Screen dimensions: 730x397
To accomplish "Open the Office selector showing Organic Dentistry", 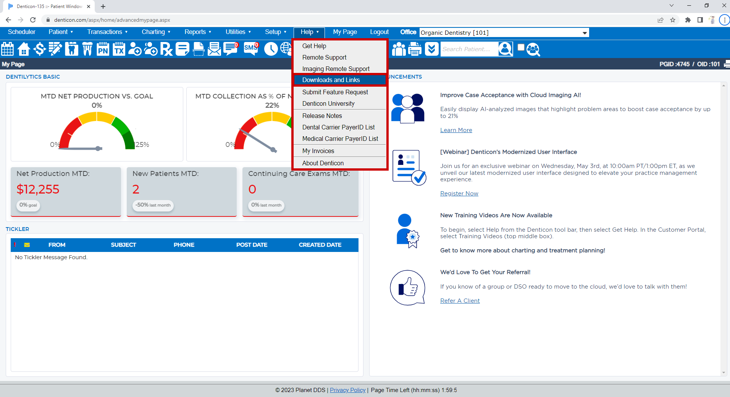I will tap(504, 33).
